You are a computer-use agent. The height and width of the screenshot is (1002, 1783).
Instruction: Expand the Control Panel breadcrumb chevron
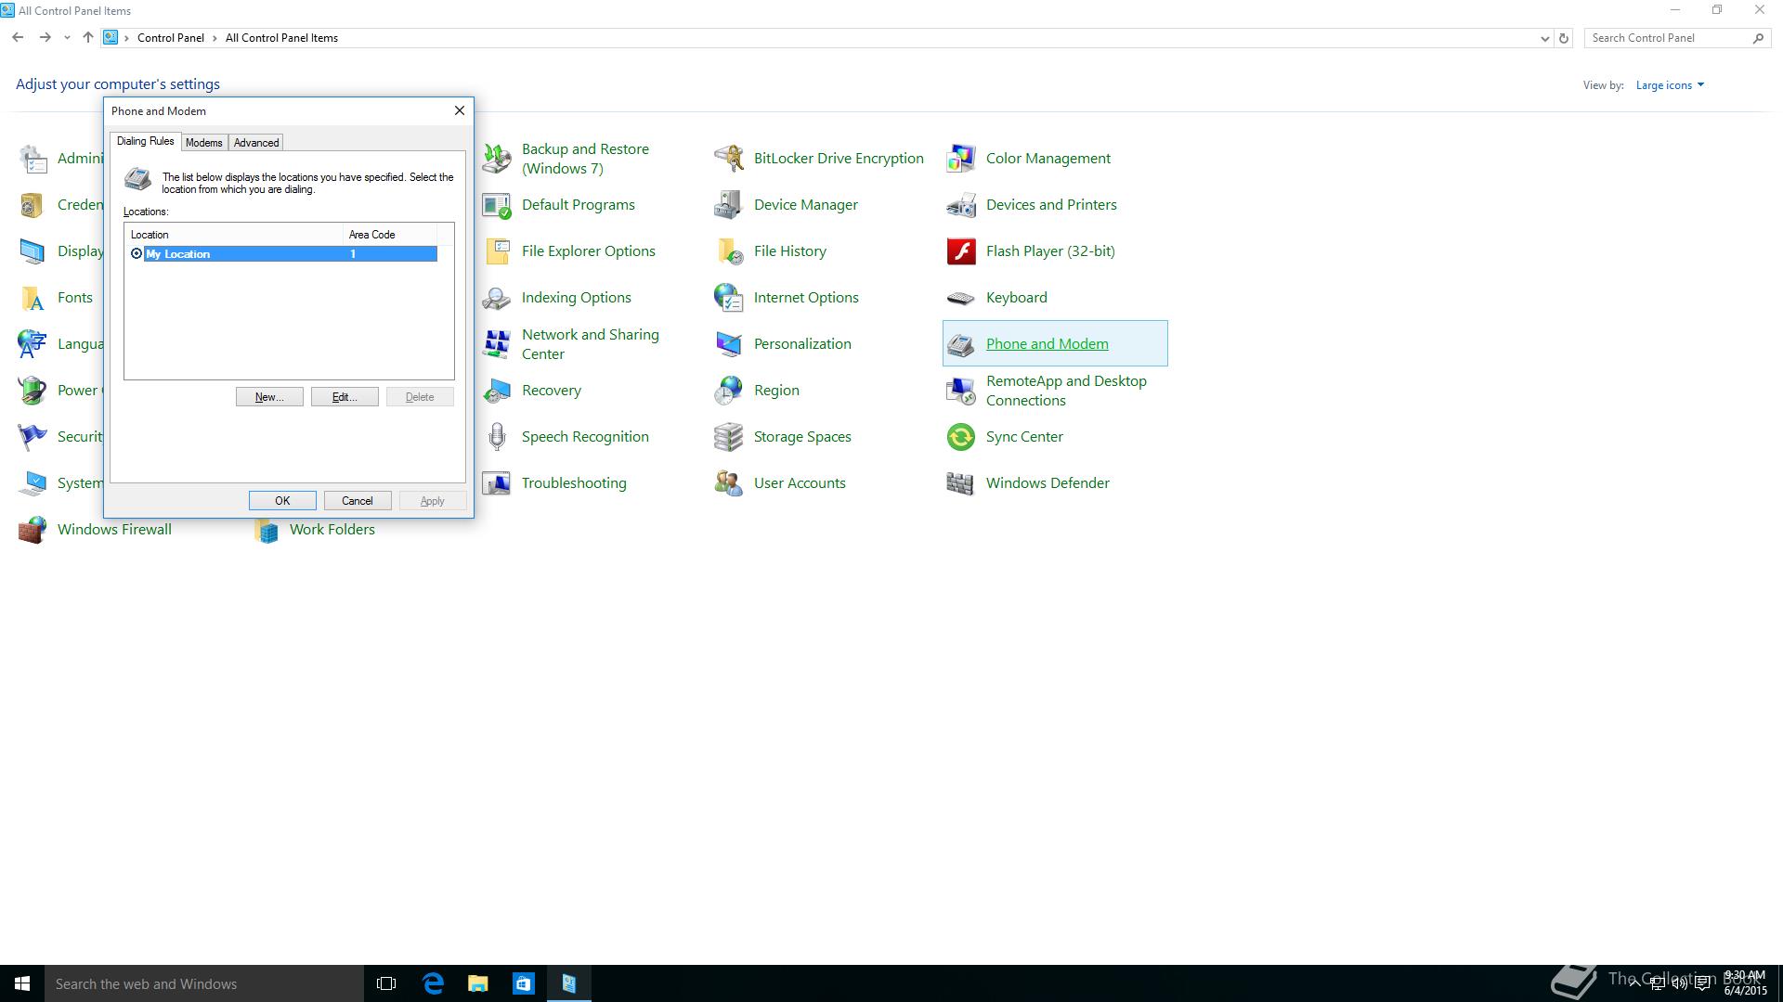pos(215,38)
